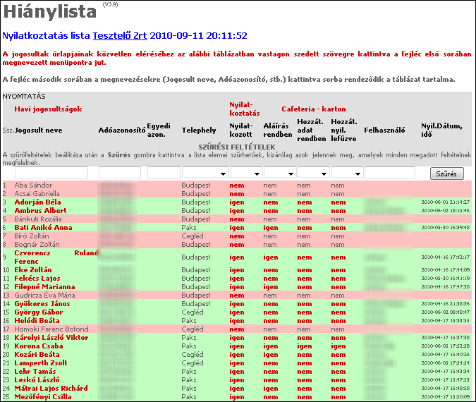Open Czverencz Roland Ferenc's form
Image resolution: width=476 pixels, height=402 pixels.
pyautogui.click(x=56, y=257)
